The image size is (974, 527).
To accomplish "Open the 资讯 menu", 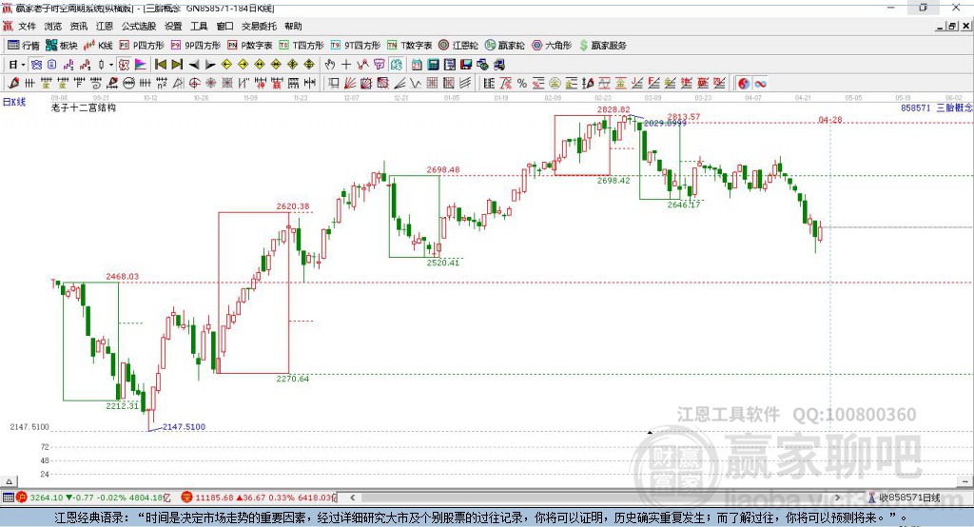I will 79,26.
